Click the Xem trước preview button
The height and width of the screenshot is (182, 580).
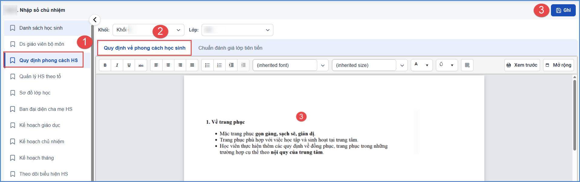pyautogui.click(x=522, y=65)
